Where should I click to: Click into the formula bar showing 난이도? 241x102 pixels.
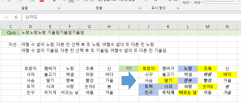pos(132,17)
